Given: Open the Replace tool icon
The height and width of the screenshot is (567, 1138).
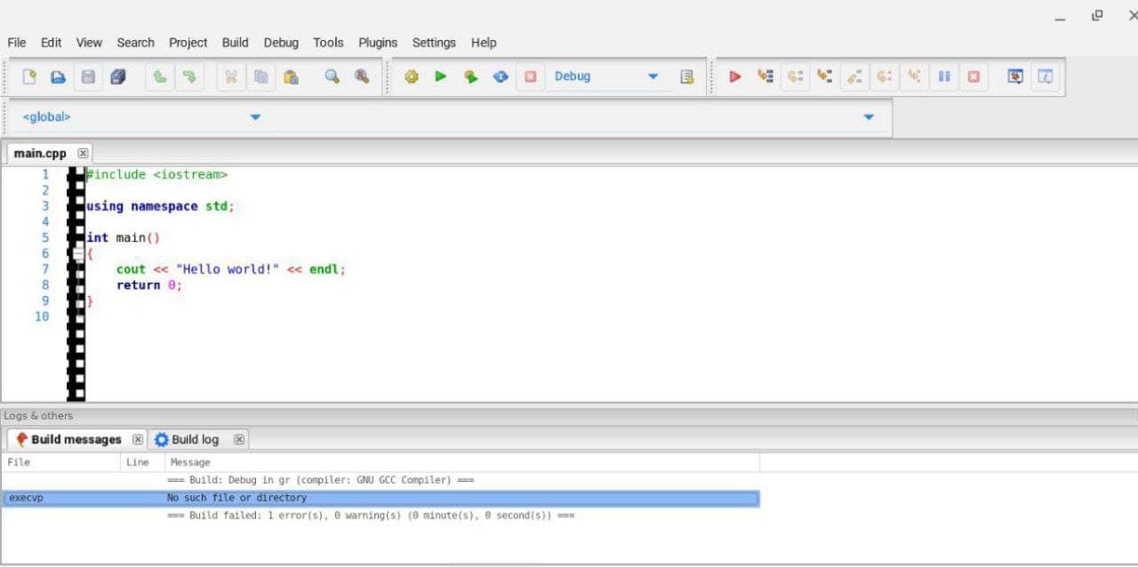Looking at the screenshot, I should (x=362, y=76).
